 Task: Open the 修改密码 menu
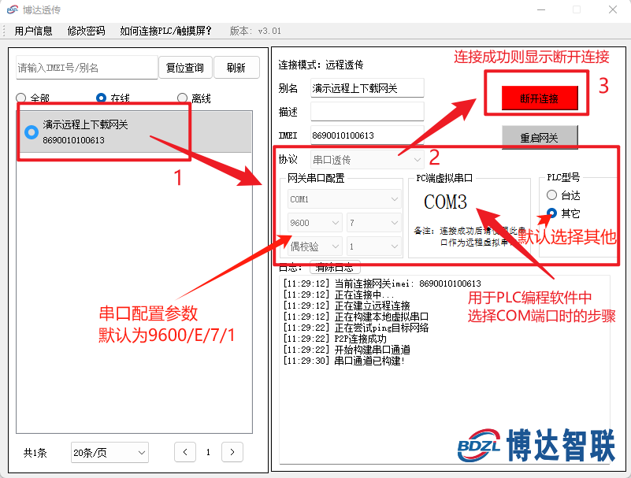point(87,31)
